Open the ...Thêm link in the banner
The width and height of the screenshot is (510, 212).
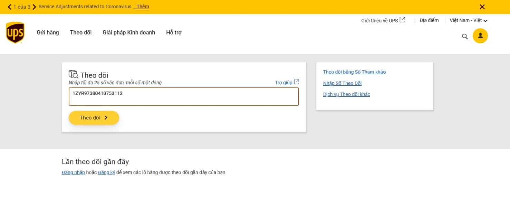point(141,7)
